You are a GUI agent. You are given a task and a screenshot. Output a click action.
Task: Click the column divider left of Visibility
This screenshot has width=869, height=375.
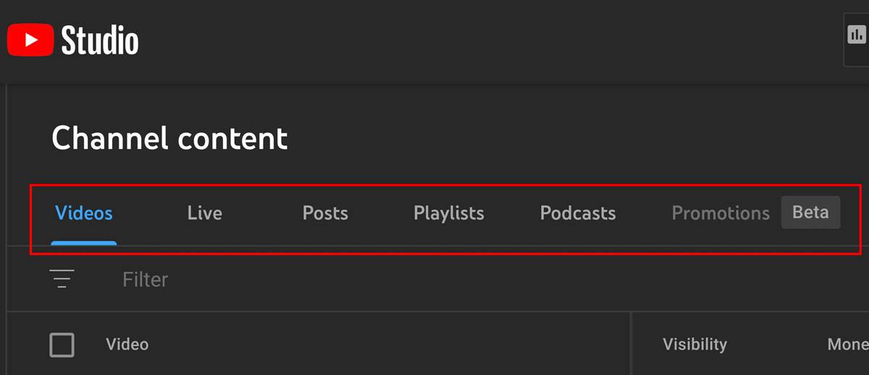pos(631,343)
